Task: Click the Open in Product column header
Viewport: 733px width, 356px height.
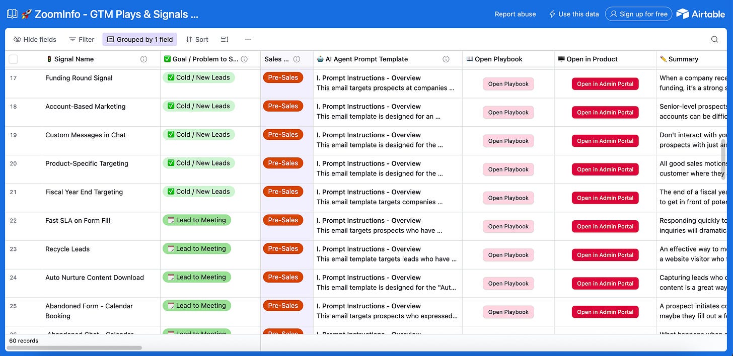Action: (x=605, y=59)
